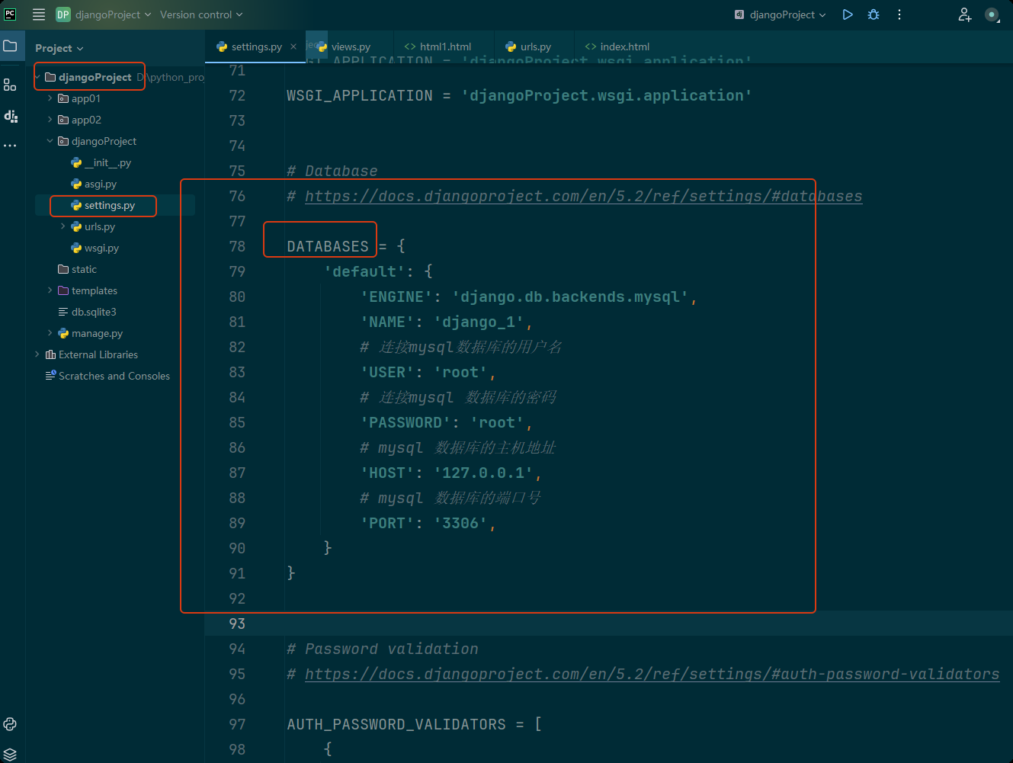Viewport: 1013px width, 763px height.
Task: Collapse the inner djangoProject package arrow
Action: pyautogui.click(x=50, y=141)
